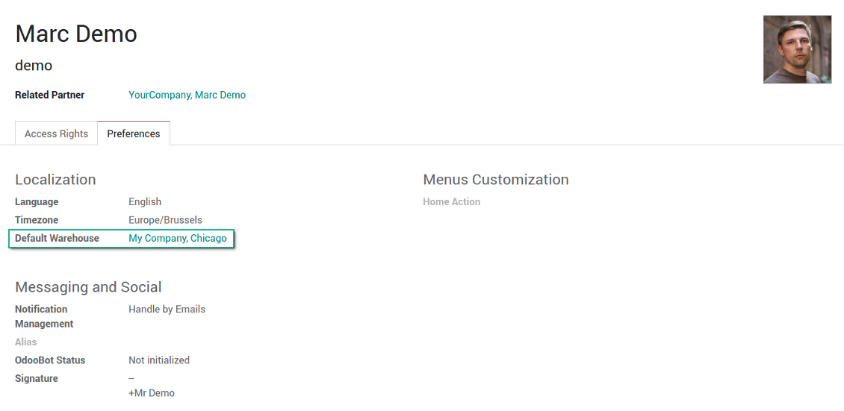Click the Home Action field label
The height and width of the screenshot is (411, 844).
coord(451,202)
